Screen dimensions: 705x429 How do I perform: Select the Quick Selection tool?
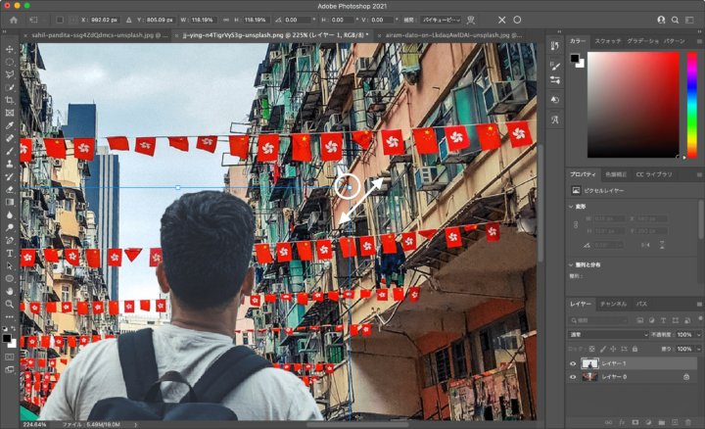(10, 87)
